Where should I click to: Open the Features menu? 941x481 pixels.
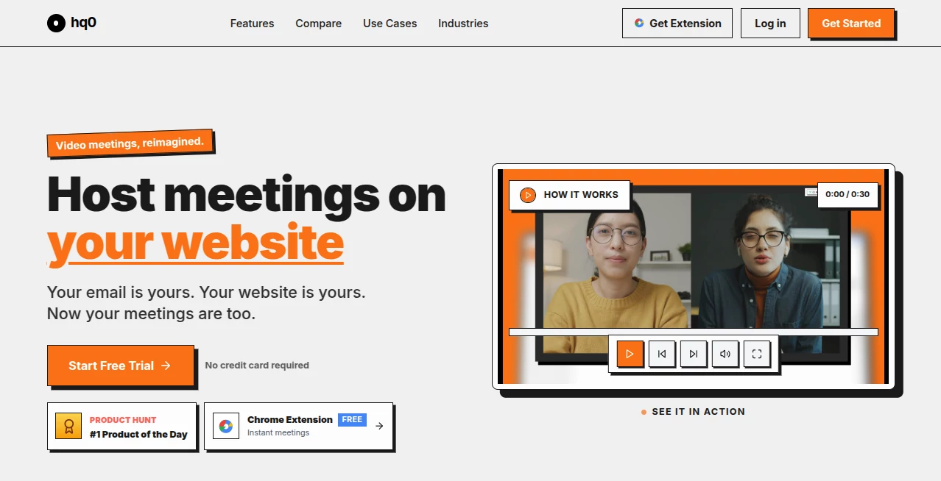tap(252, 24)
